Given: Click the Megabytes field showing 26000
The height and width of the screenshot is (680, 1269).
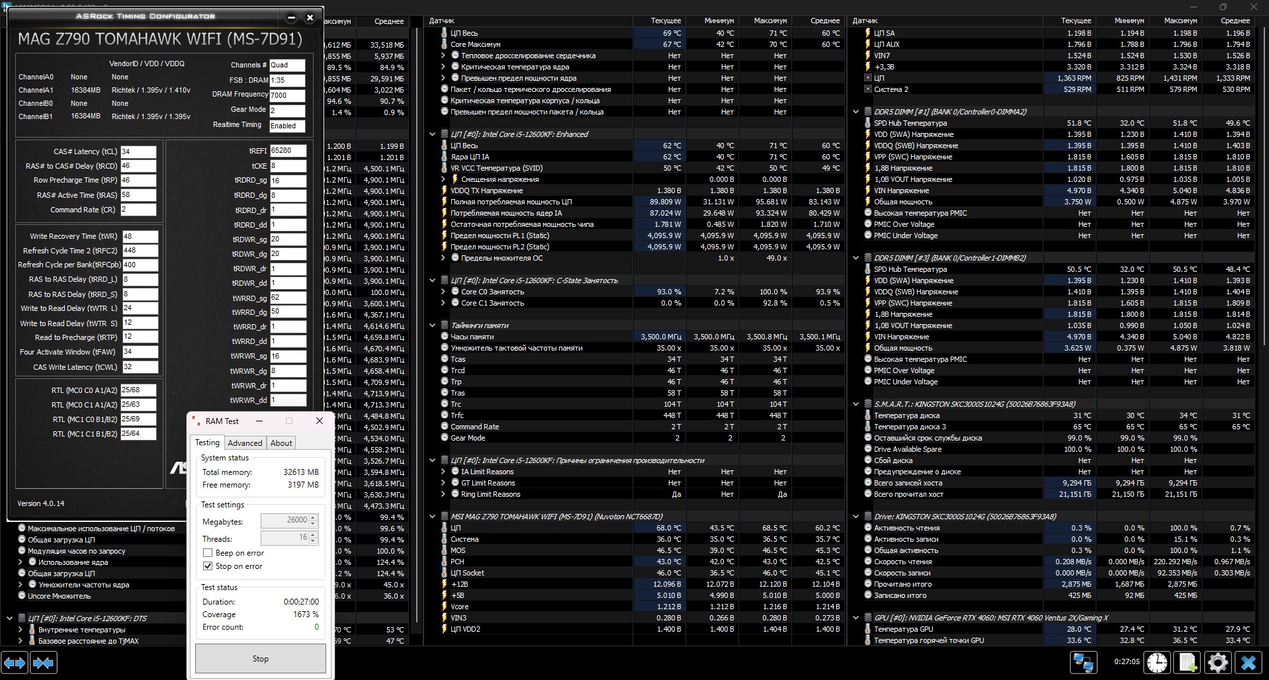Looking at the screenshot, I should point(290,521).
